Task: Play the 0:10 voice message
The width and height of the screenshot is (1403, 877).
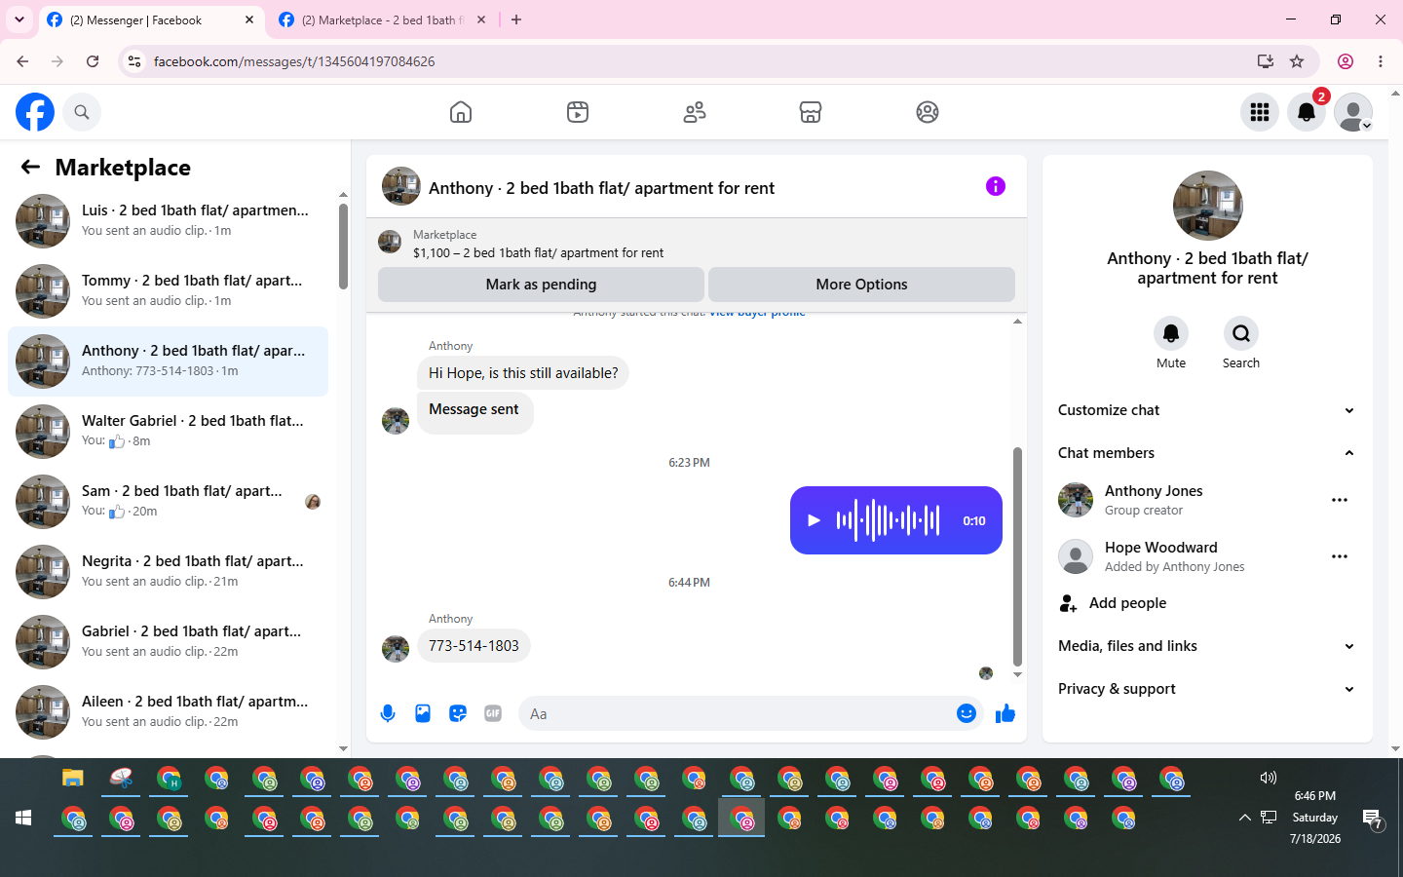Action: [814, 520]
